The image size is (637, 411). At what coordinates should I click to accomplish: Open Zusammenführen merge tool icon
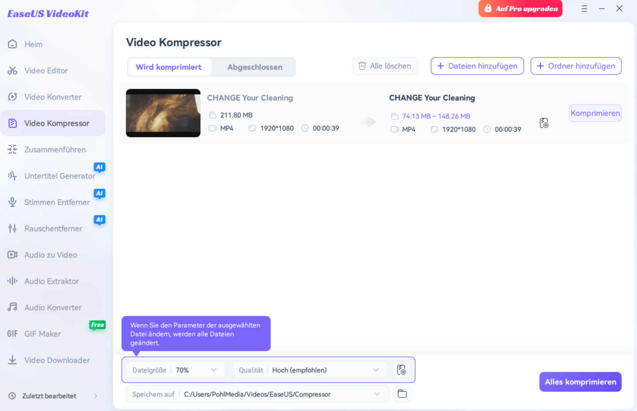point(12,149)
